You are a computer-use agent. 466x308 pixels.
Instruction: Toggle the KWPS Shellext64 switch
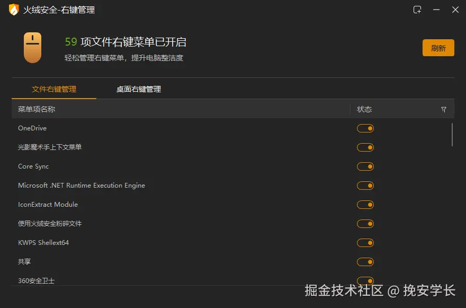click(365, 243)
